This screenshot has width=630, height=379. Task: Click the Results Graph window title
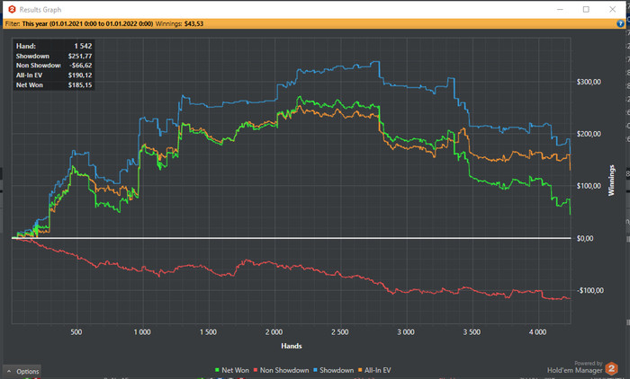pos(40,10)
